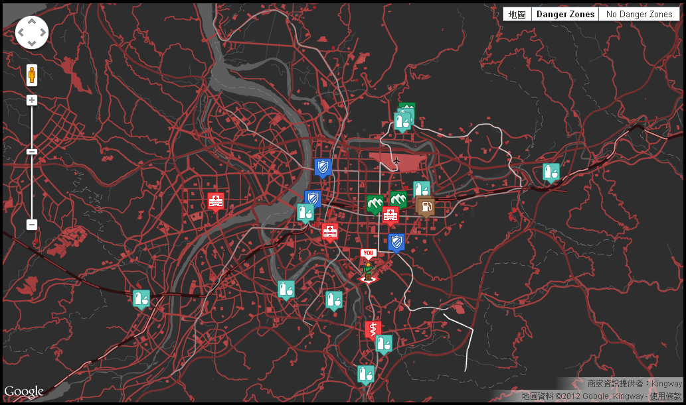Zoom out with the bottom minus button
Image resolution: width=686 pixels, height=405 pixels.
click(x=31, y=225)
